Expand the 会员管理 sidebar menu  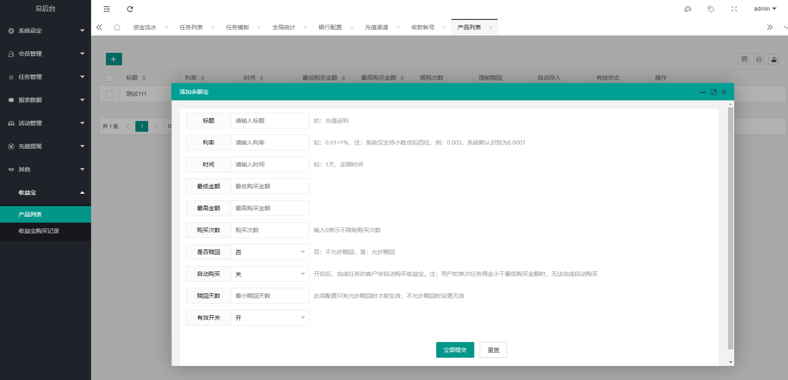click(46, 54)
